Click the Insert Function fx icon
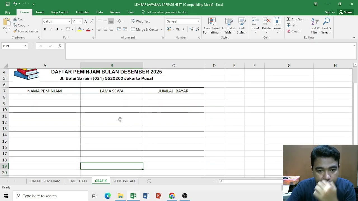Viewport: 358px width, 201px height. (60, 46)
